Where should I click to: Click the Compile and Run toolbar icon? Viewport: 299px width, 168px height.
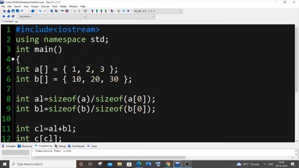[101, 11]
